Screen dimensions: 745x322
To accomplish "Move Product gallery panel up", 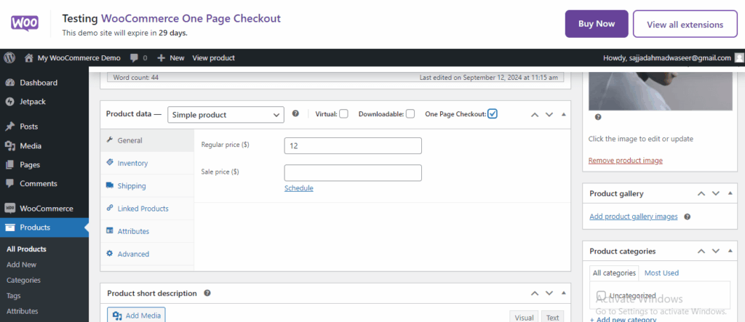I will point(701,194).
